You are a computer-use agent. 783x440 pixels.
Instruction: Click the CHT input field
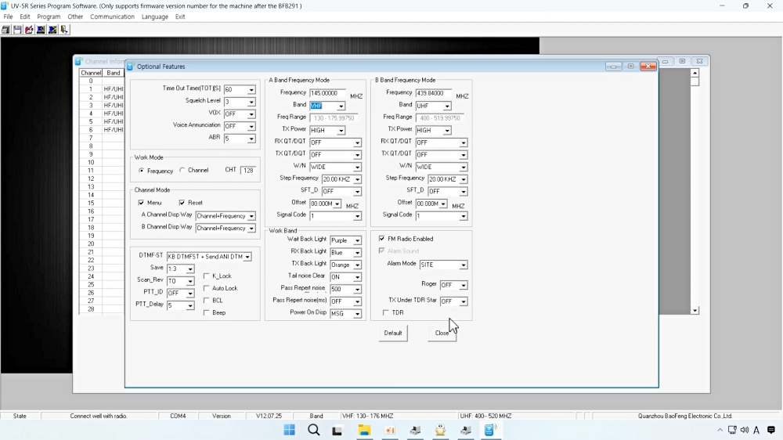[x=248, y=171]
